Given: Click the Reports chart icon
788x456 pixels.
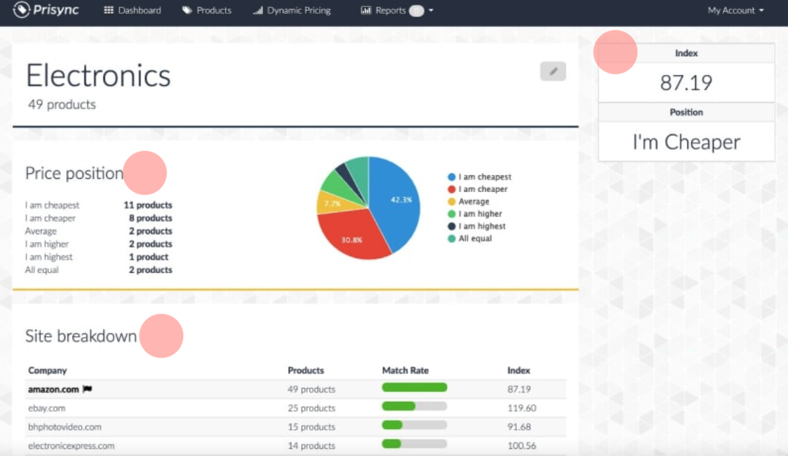Looking at the screenshot, I should pos(366,11).
